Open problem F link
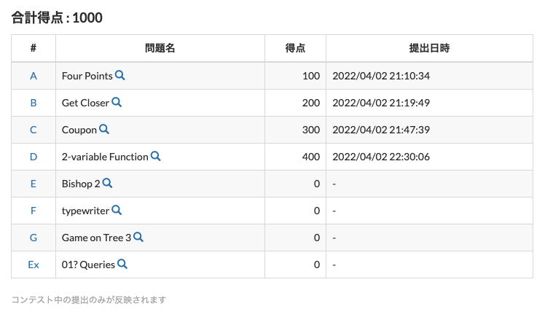Screen dimensions: 553x317 pos(34,211)
